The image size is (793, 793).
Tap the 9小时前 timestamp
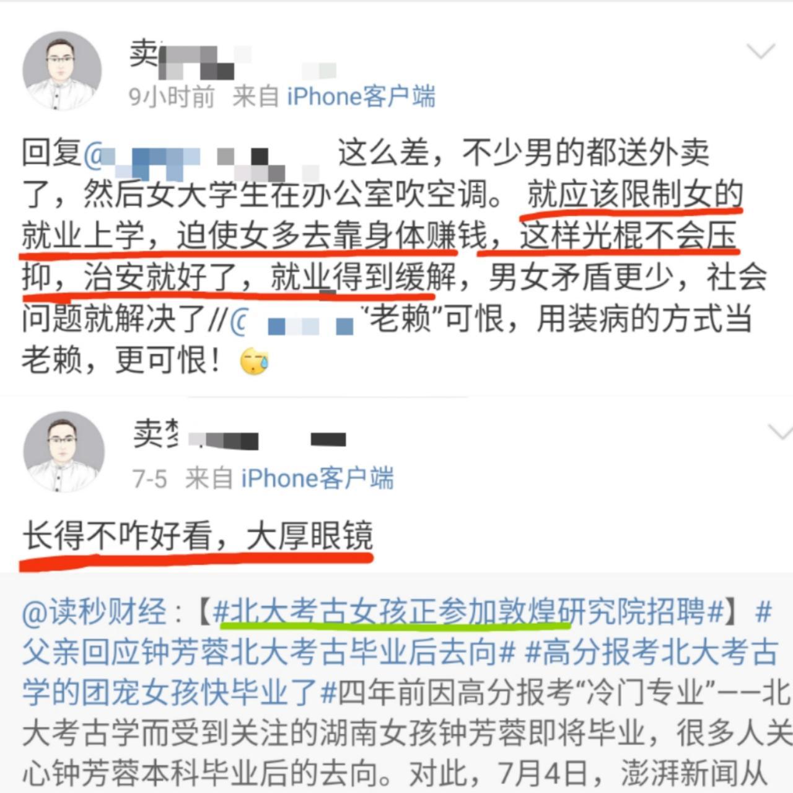(x=172, y=97)
